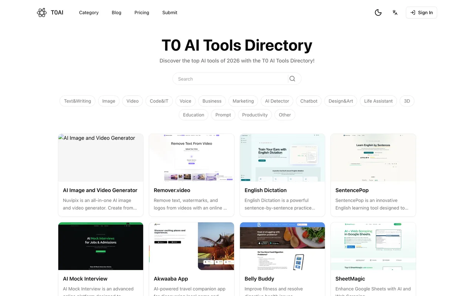This screenshot has width=474, height=296.
Task: Select the Life Assistant tag
Action: (378, 101)
